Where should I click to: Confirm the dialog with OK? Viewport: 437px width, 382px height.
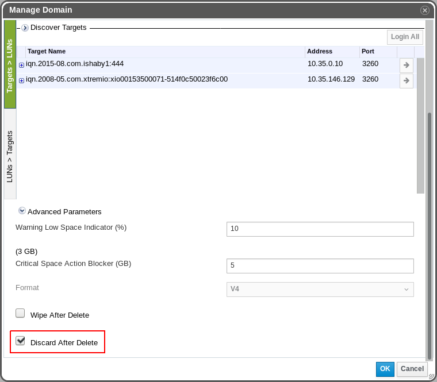[385, 369]
